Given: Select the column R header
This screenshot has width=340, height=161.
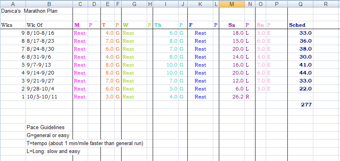Looking at the screenshot, I should 326,4.
